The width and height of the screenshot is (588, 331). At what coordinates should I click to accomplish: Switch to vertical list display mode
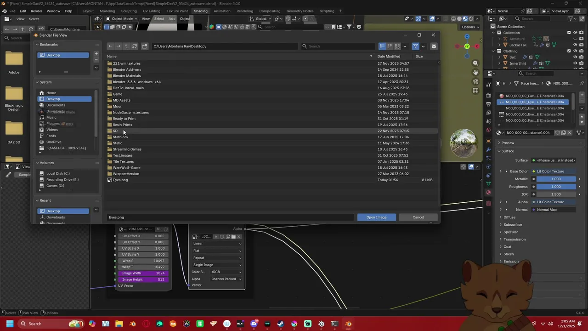click(382, 46)
